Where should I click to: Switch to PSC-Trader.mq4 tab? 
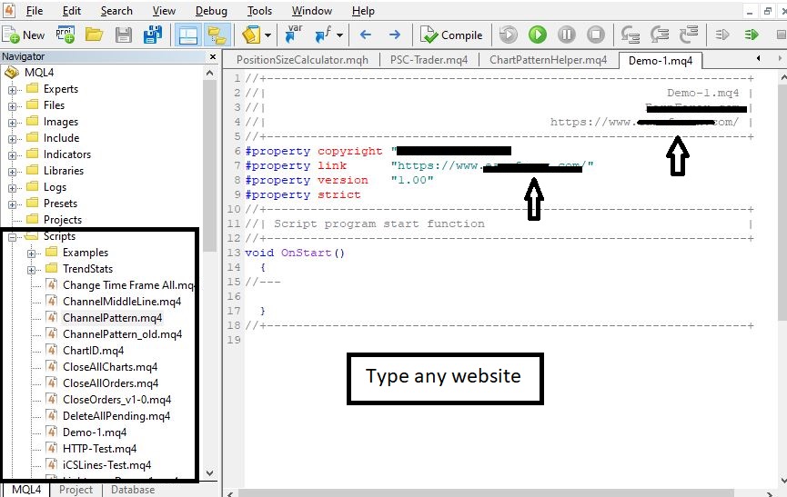click(429, 60)
